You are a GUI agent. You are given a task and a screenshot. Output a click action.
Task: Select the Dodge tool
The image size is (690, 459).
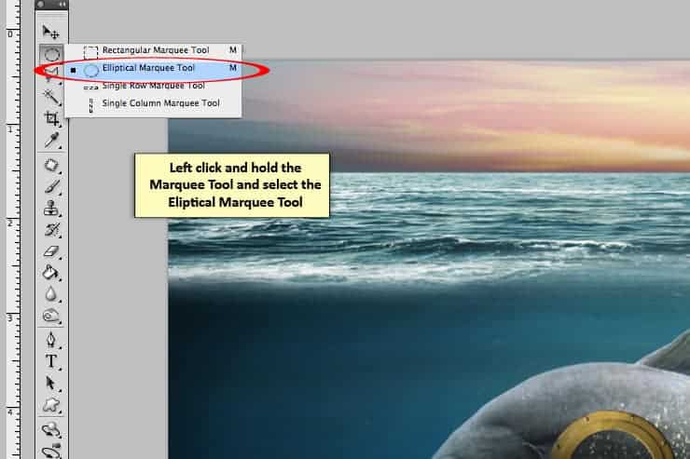(x=51, y=316)
